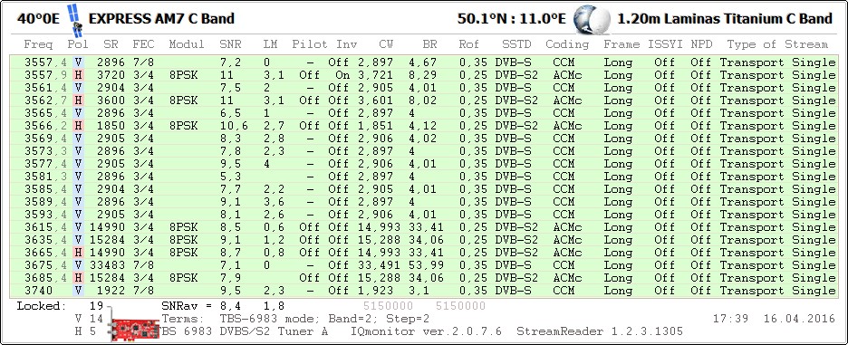Viewport: 848px width, 345px height.
Task: Select frequency 3593,4 row
Action: pyautogui.click(x=424, y=215)
